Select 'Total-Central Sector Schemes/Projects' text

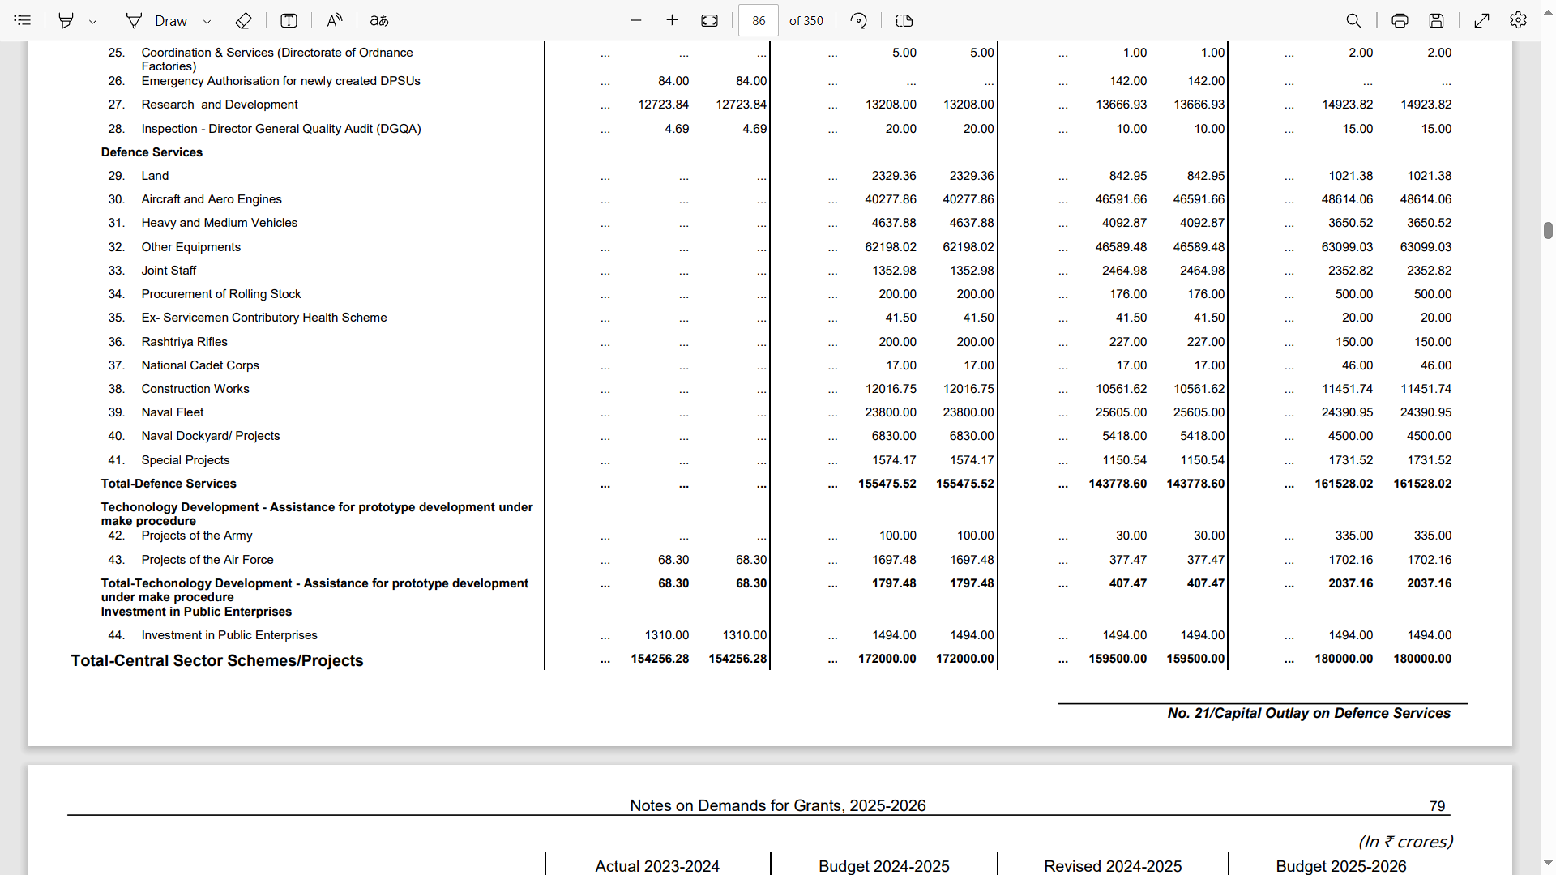[x=217, y=660]
